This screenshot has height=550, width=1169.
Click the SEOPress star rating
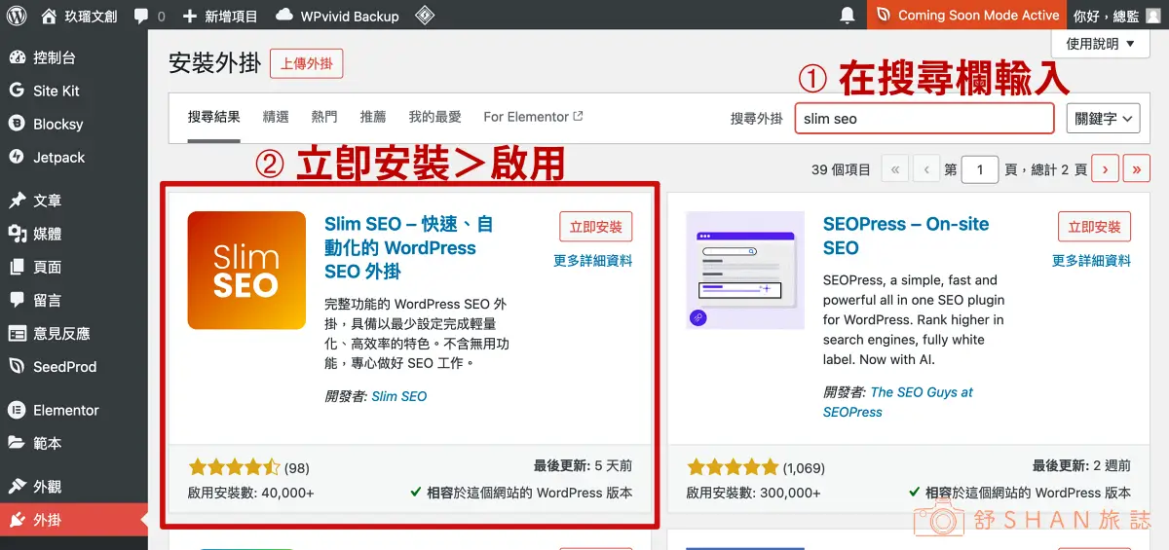point(733,467)
